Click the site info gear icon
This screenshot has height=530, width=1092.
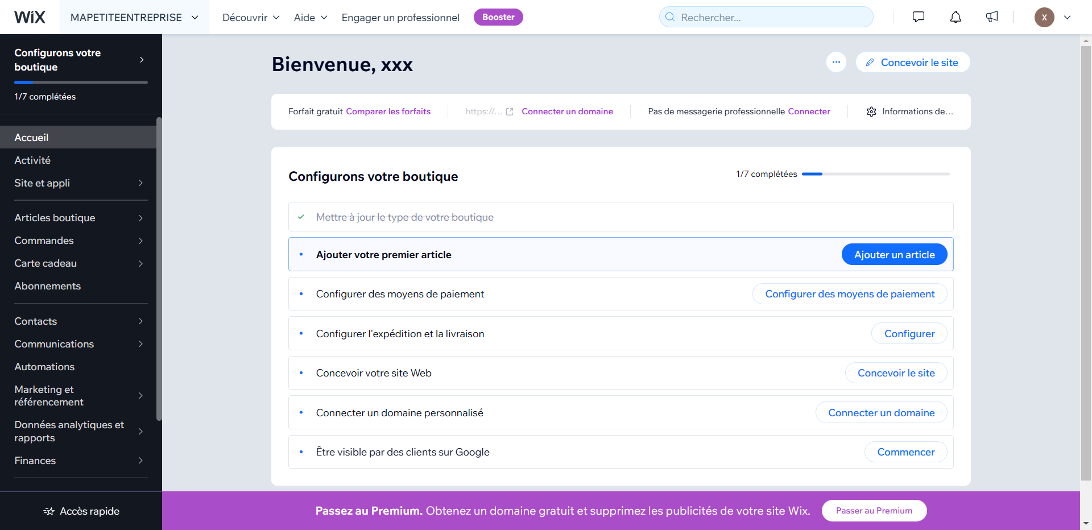871,111
